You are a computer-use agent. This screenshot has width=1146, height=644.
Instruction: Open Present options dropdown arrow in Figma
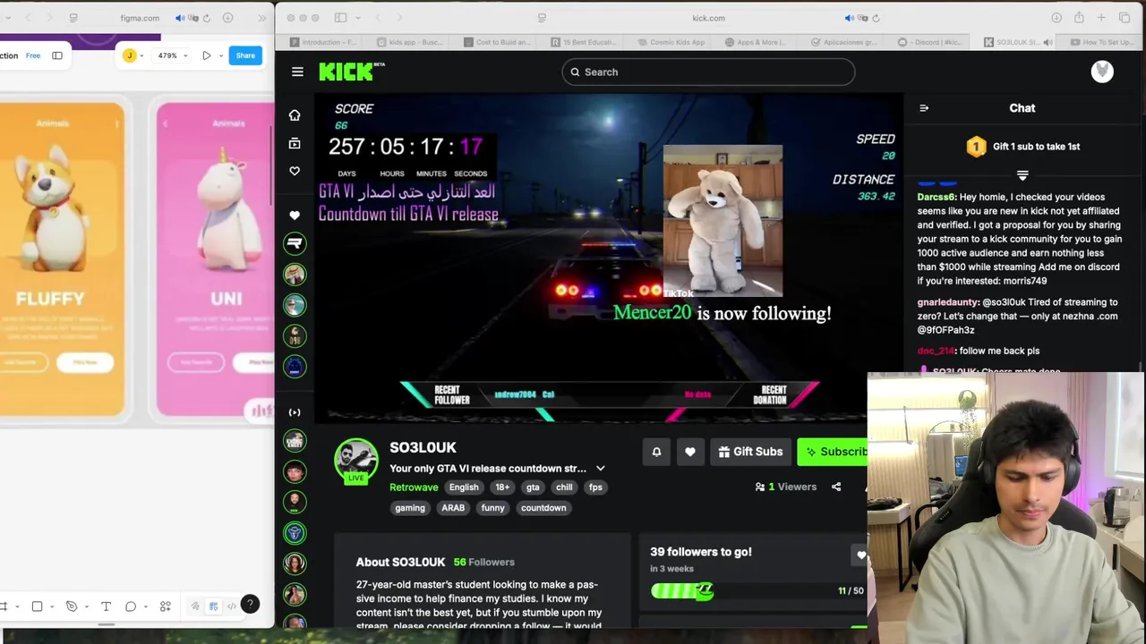[220, 55]
